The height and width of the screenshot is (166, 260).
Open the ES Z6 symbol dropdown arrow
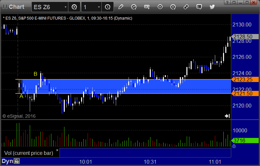[x=65, y=7]
